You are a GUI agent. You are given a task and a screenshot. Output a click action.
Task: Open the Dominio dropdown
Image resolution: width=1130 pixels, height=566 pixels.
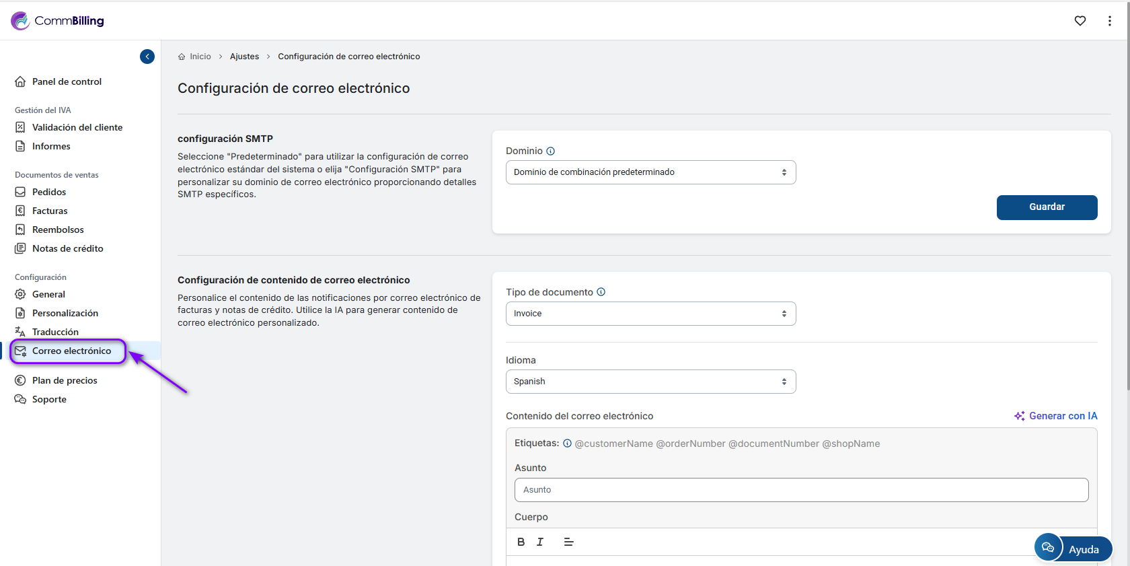click(x=650, y=172)
